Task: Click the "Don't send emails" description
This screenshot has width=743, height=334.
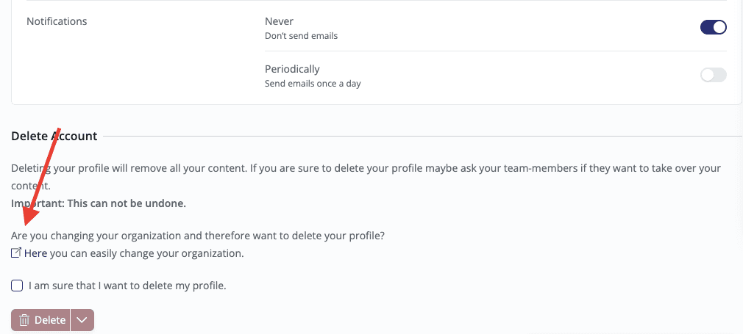Action: click(x=301, y=35)
